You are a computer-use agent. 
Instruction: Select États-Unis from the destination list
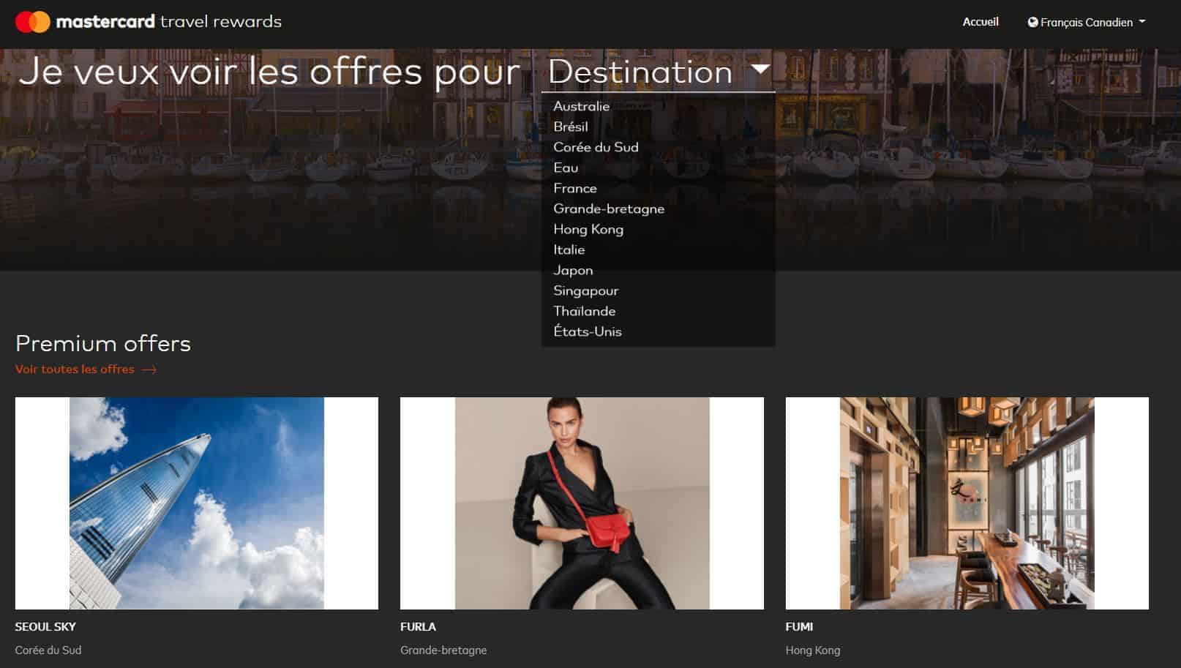point(588,331)
